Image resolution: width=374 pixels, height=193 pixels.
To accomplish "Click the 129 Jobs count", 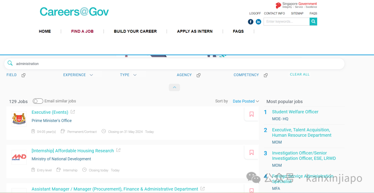I will tap(18, 101).
